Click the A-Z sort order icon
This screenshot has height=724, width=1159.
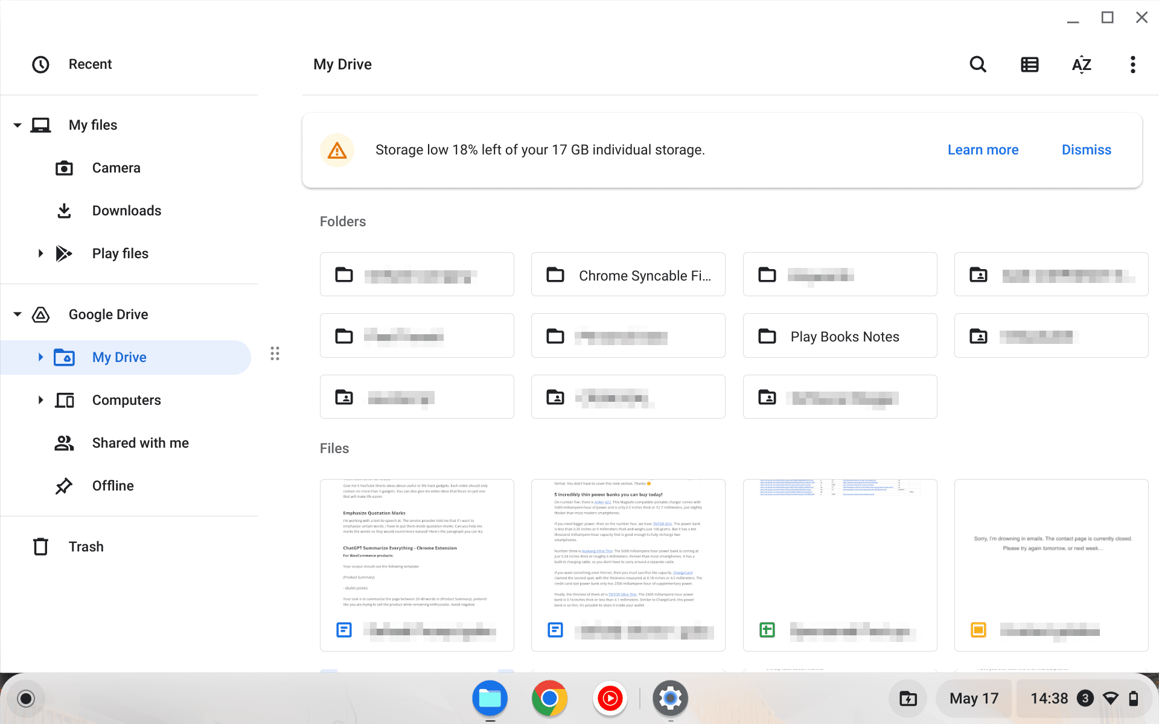[1081, 64]
